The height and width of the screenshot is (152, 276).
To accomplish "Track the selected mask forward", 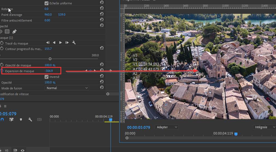I will pyautogui.click(x=60, y=43).
